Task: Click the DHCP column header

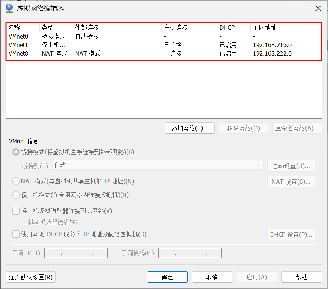Action: [234, 27]
